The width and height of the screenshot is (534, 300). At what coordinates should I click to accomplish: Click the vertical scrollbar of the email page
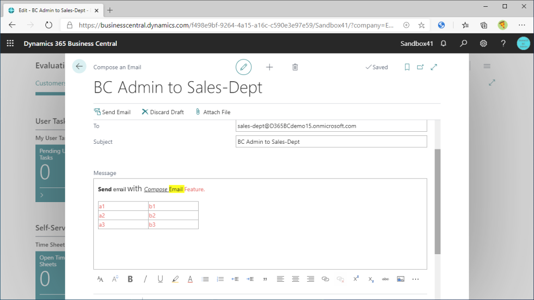[438, 202]
